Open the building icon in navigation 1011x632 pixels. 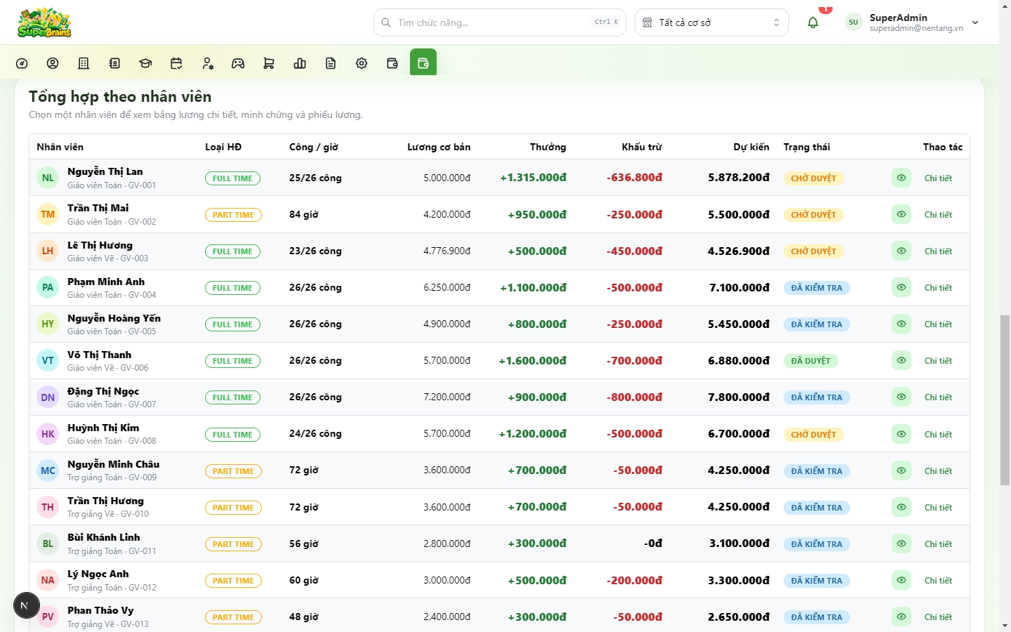[x=84, y=63]
